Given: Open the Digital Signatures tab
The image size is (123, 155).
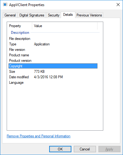Looking at the screenshot, I should coord(32,15).
